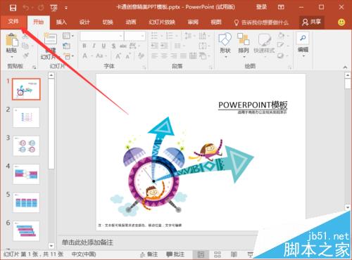This screenshot has height=260, width=352.
Task: Open the 动画 (Animations) tab
Action: 131,22
